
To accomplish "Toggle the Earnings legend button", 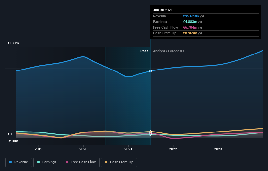I will point(47,162).
